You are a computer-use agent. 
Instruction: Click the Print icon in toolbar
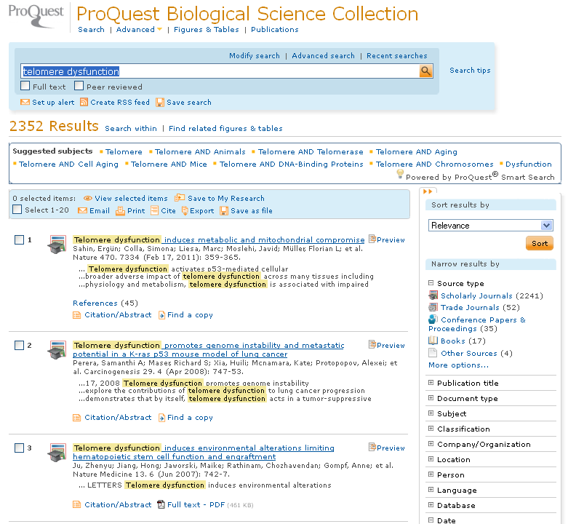coord(120,211)
